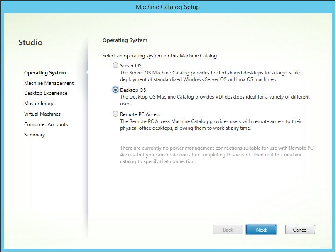View the Summary step in sidebar
Image resolution: width=336 pixels, height=252 pixels.
coord(34,135)
